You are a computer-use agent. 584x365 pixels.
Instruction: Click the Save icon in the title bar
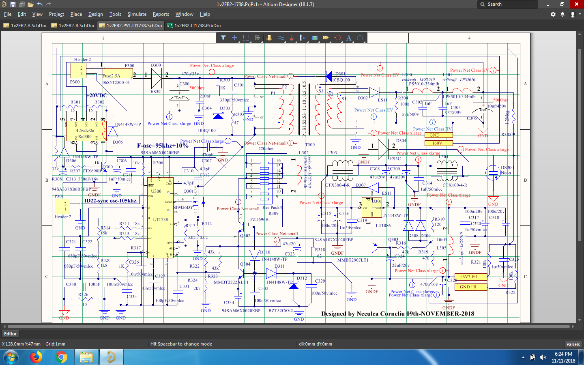(13, 4)
